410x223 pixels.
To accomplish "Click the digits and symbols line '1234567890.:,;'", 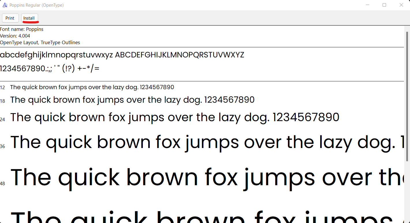I will 50,69.
